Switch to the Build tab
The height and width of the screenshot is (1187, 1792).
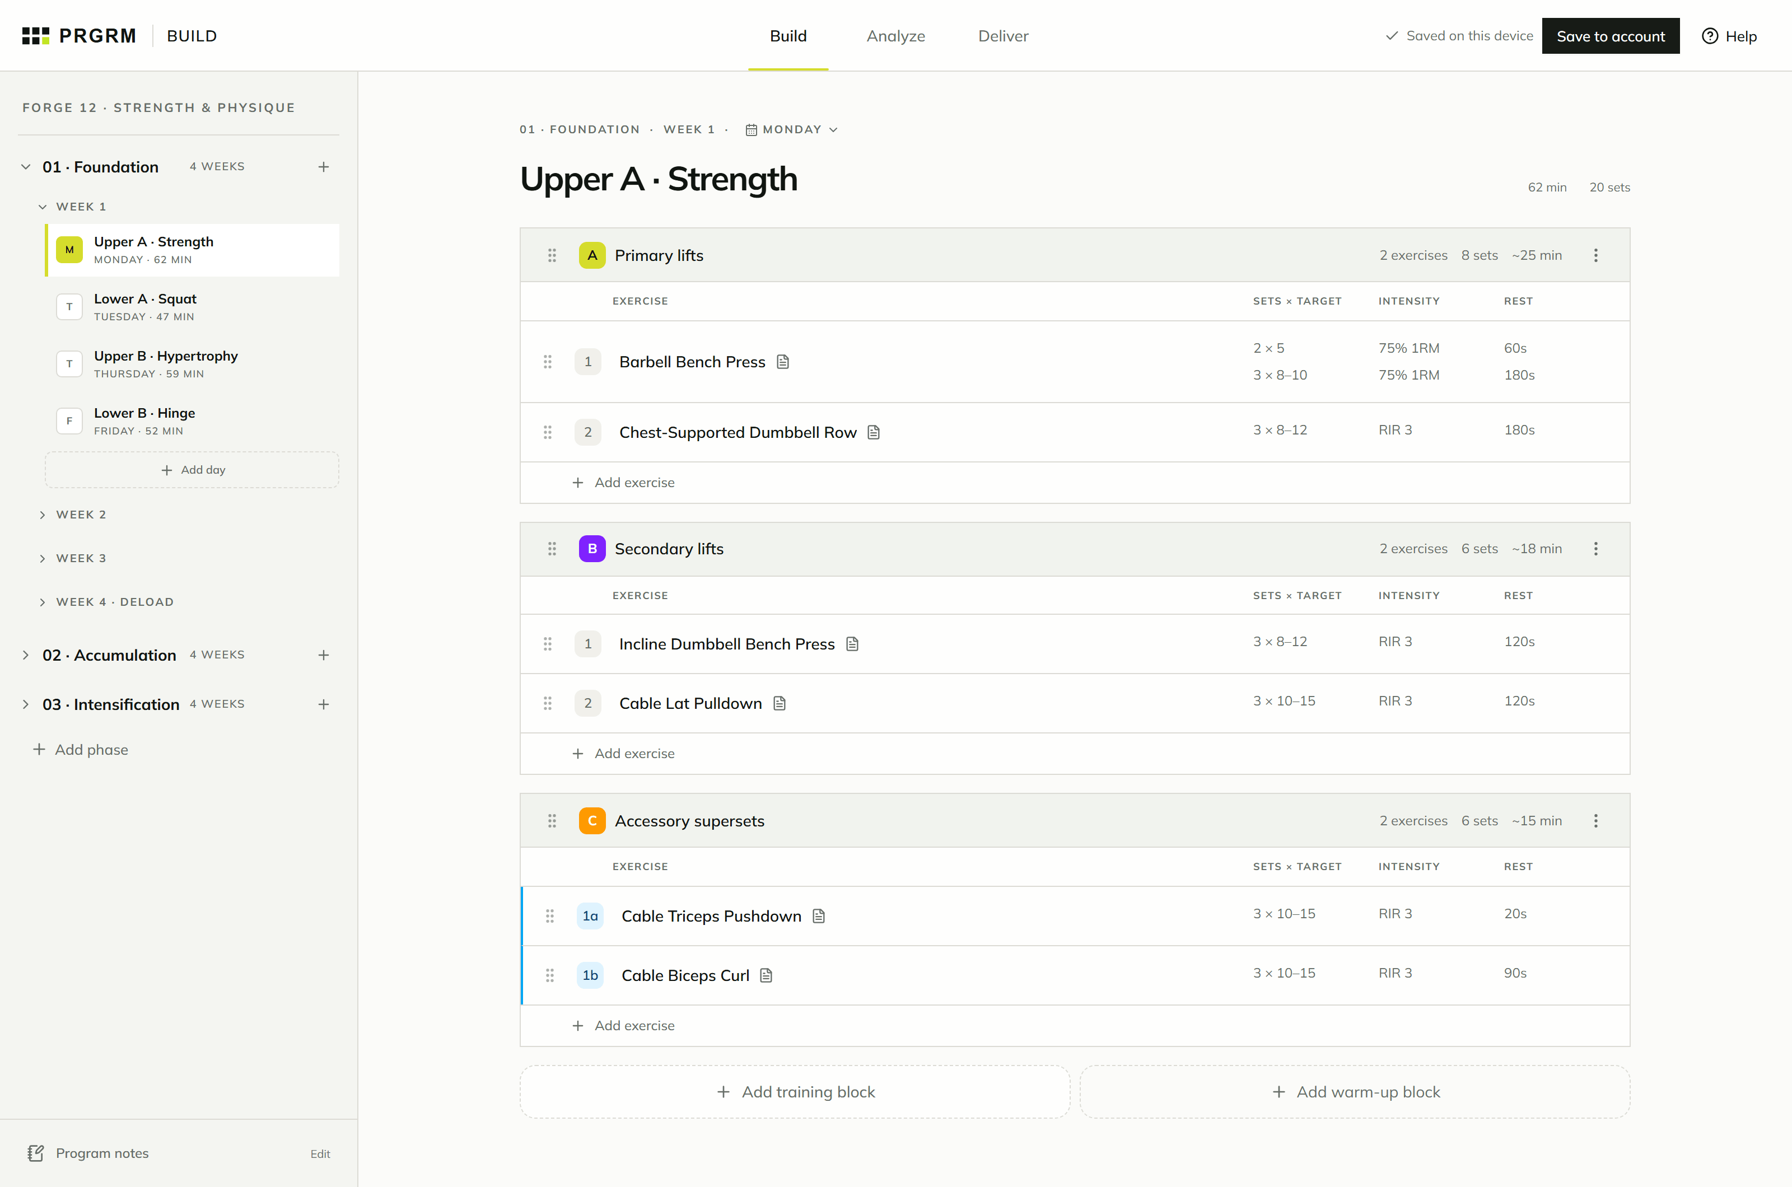click(x=788, y=36)
